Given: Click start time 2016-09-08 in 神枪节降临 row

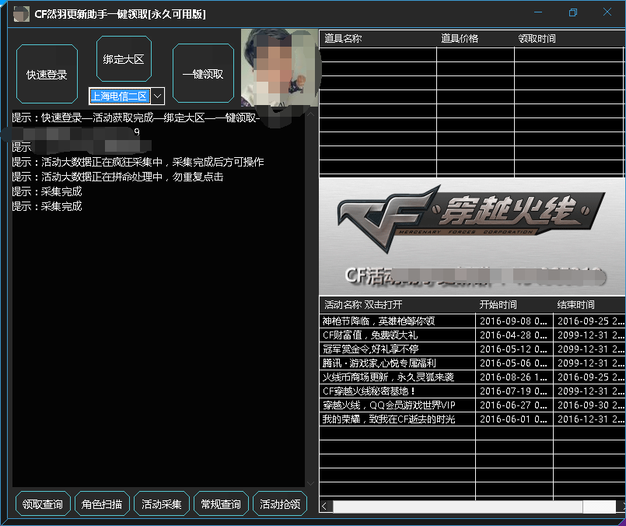Looking at the screenshot, I should (x=513, y=321).
